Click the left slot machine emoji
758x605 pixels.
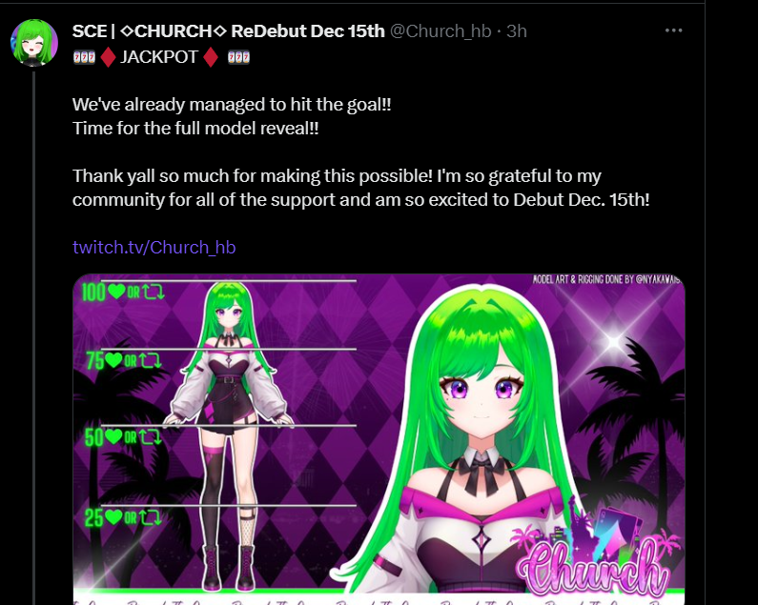point(84,57)
